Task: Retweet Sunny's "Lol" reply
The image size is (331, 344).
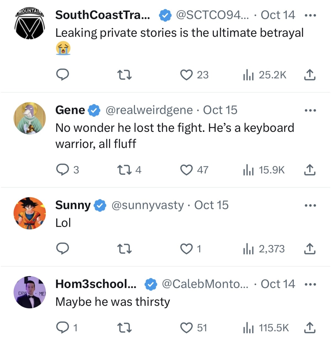Action: (125, 249)
